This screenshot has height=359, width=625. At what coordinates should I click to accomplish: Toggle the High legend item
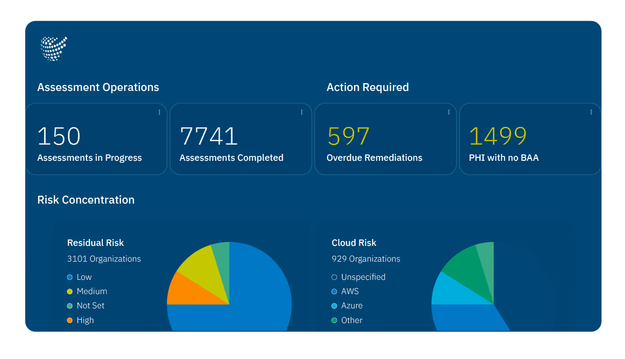[x=81, y=320]
